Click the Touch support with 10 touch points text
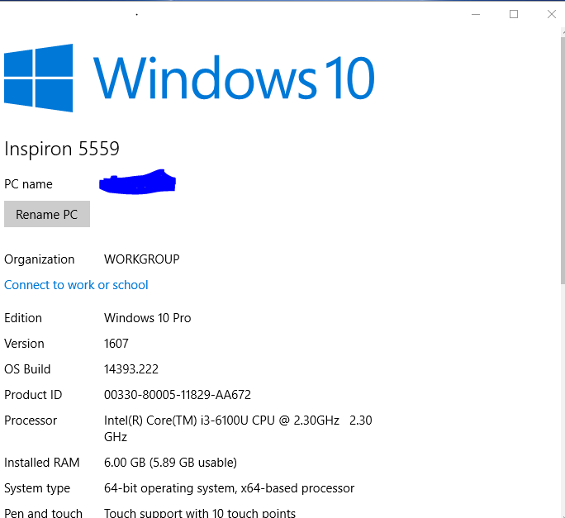Viewport: 565px width, 518px height. click(199, 513)
